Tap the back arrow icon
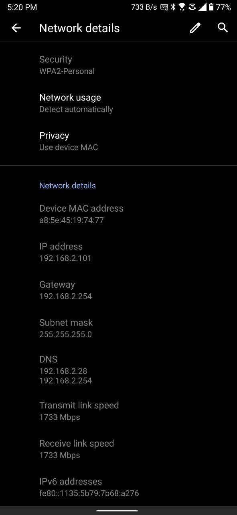Viewport: 237px width, 515px height. 16,28
